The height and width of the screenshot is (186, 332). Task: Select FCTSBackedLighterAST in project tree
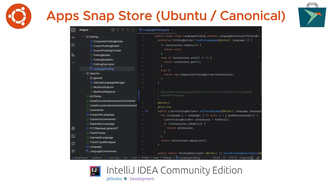[x=102, y=128]
